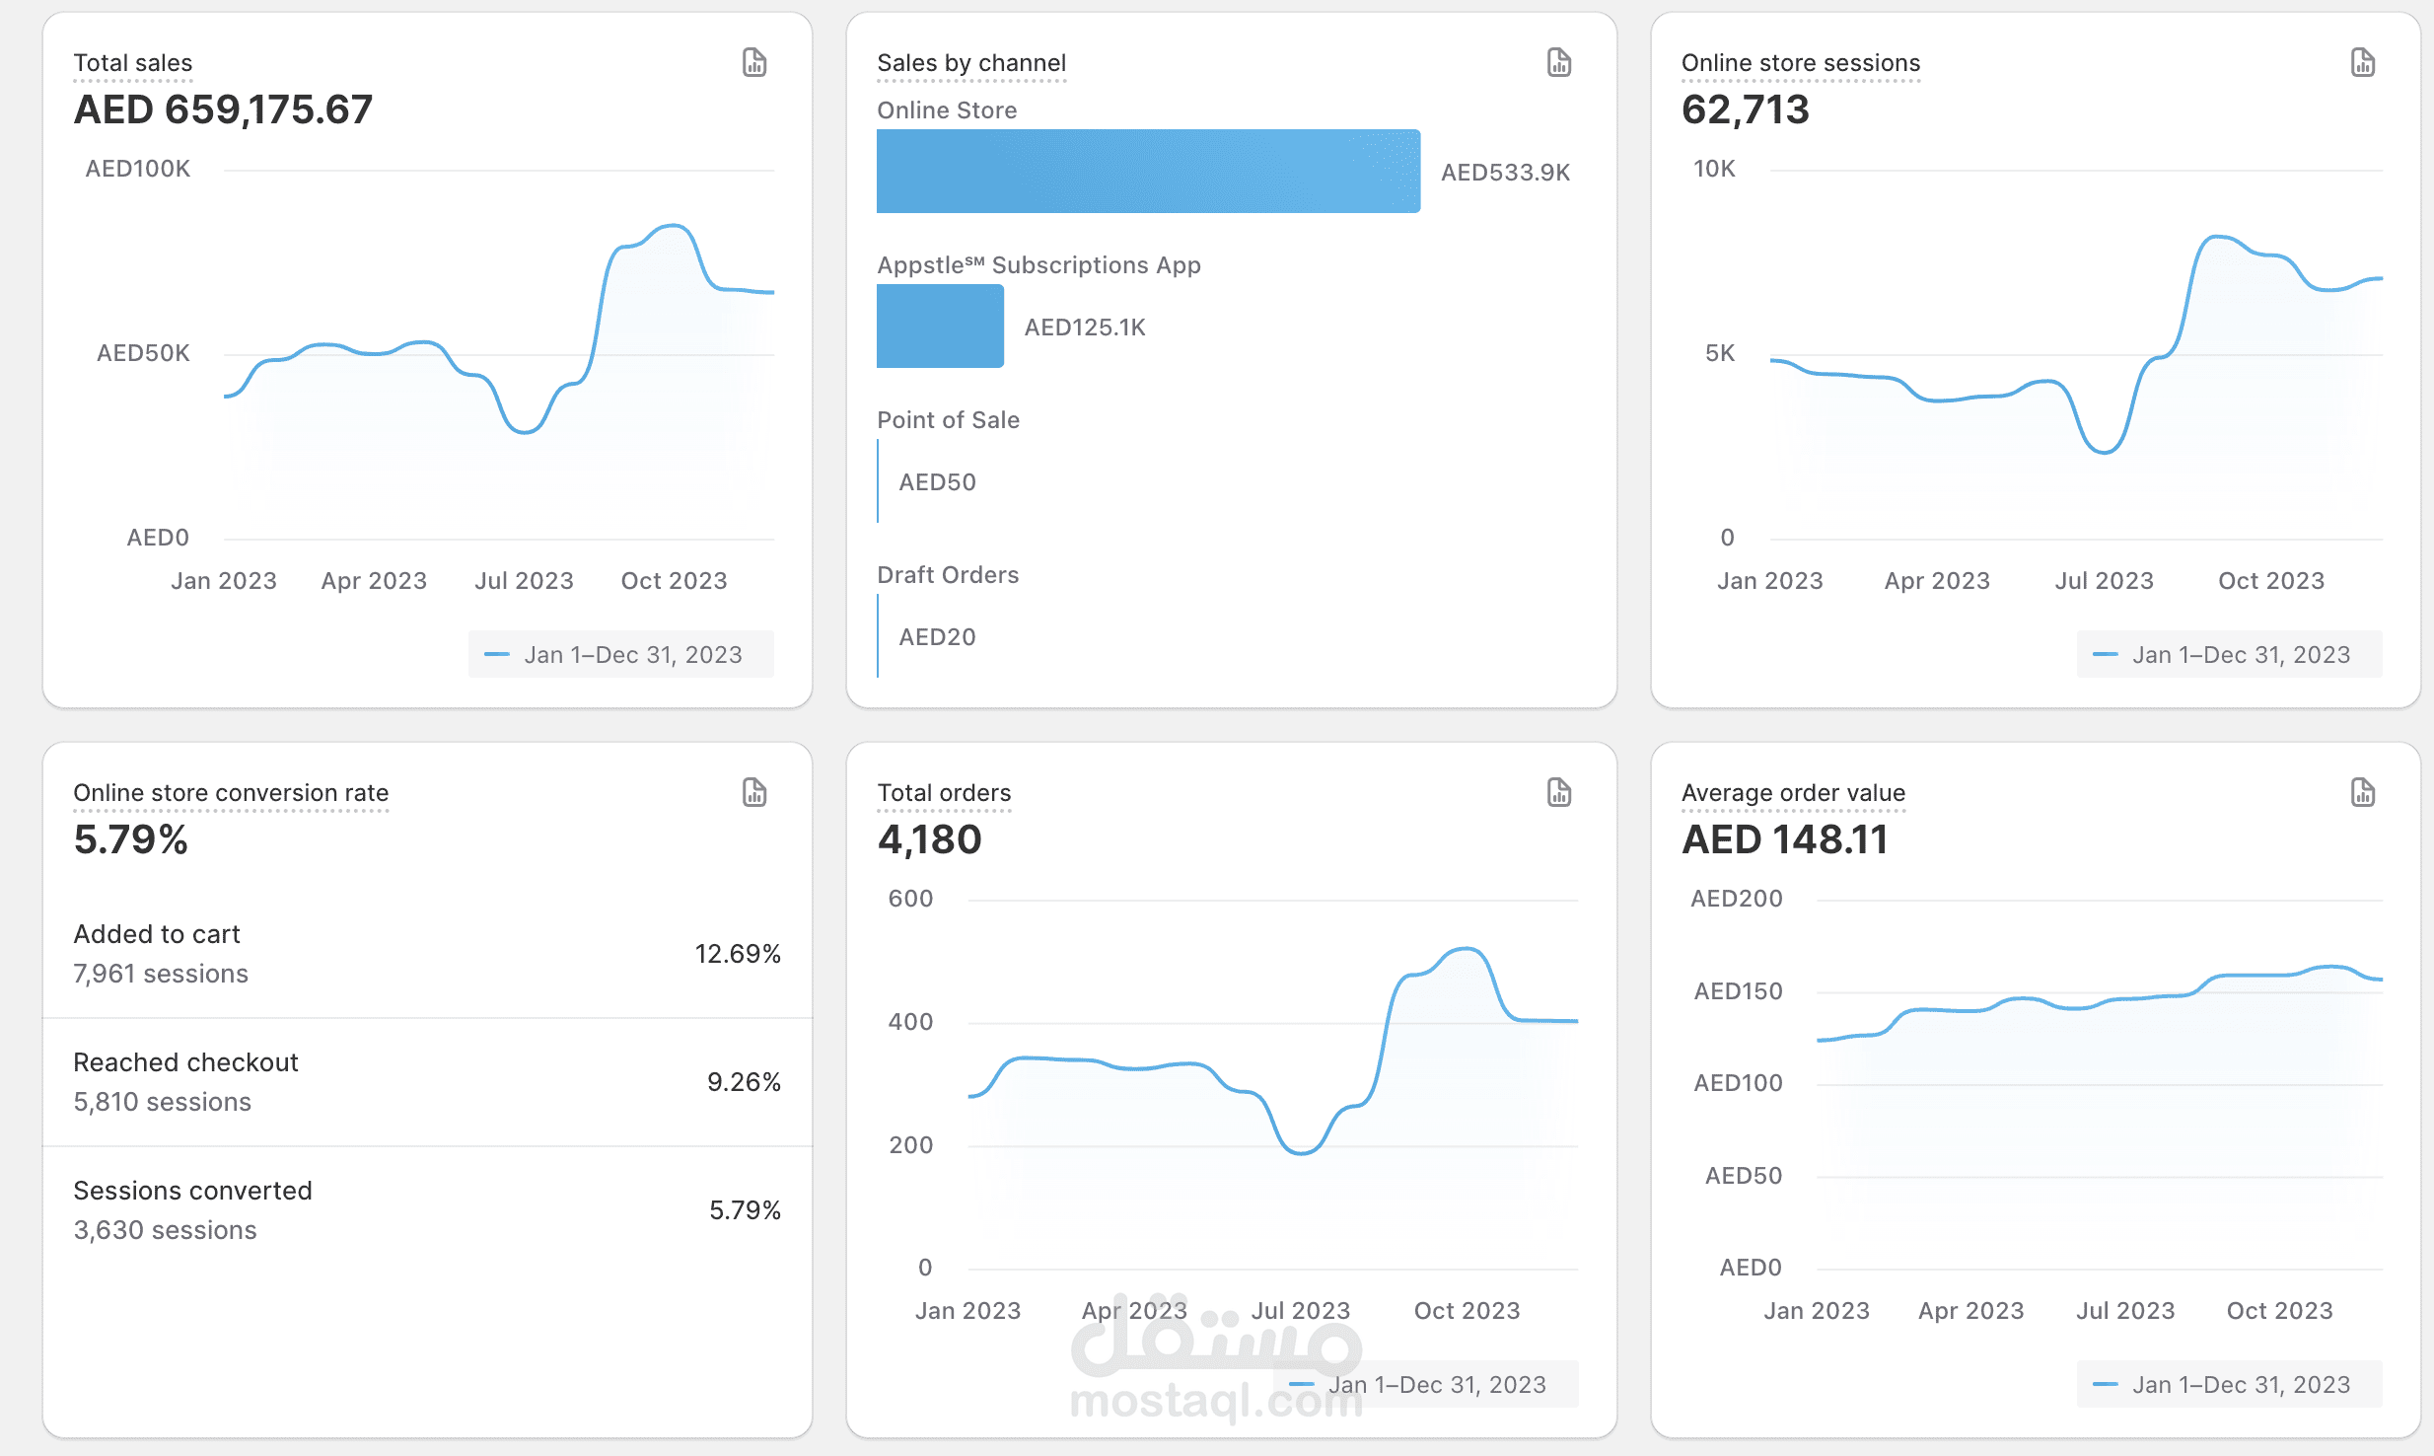
Task: Click Apr 2023 label on Average order value chart
Action: coord(1970,1311)
